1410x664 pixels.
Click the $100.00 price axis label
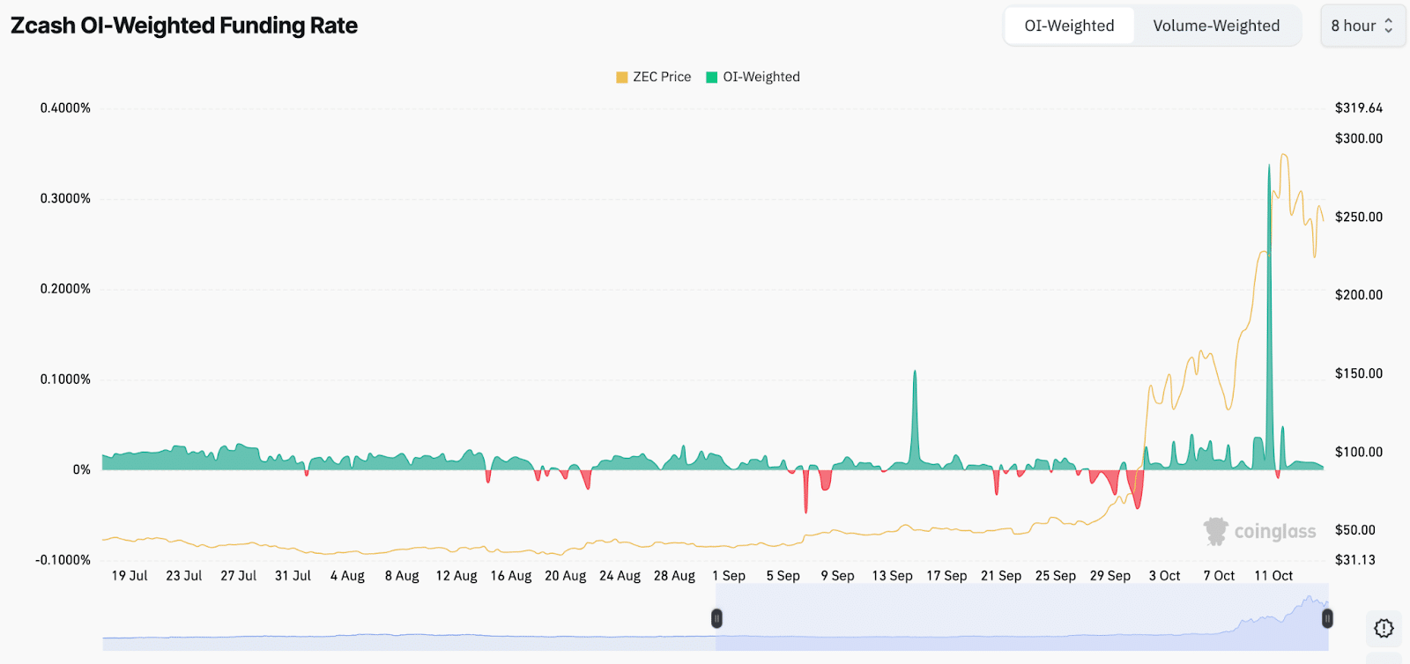(1359, 452)
